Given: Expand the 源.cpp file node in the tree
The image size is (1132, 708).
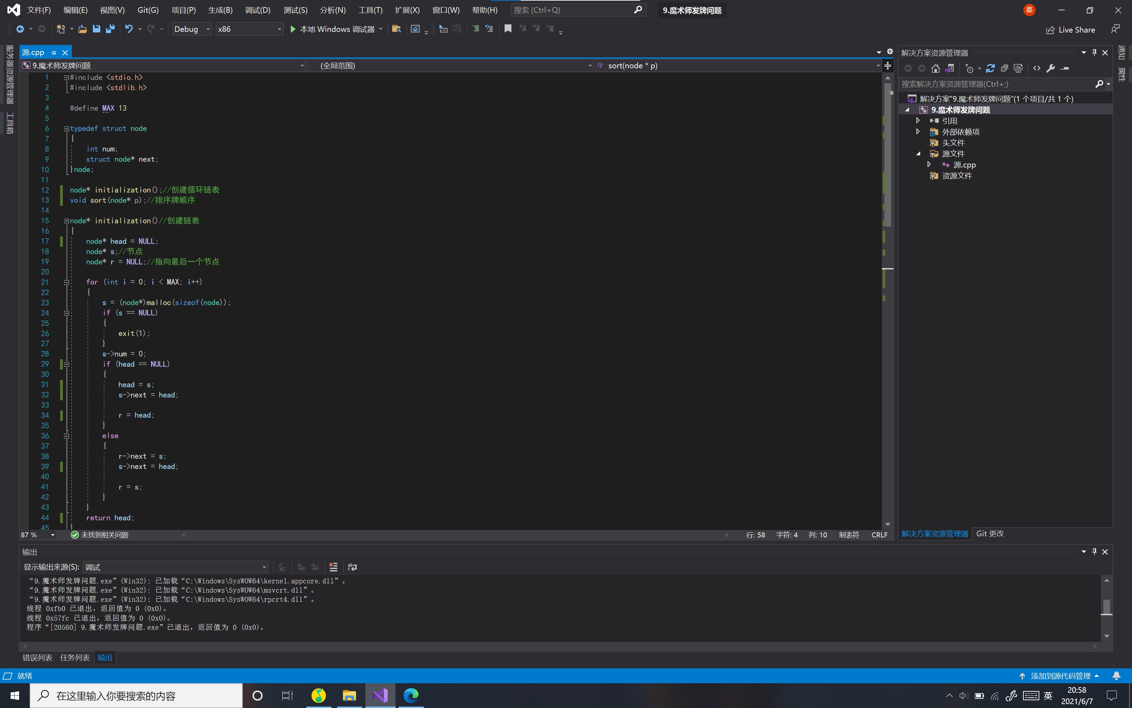Looking at the screenshot, I should (x=929, y=164).
